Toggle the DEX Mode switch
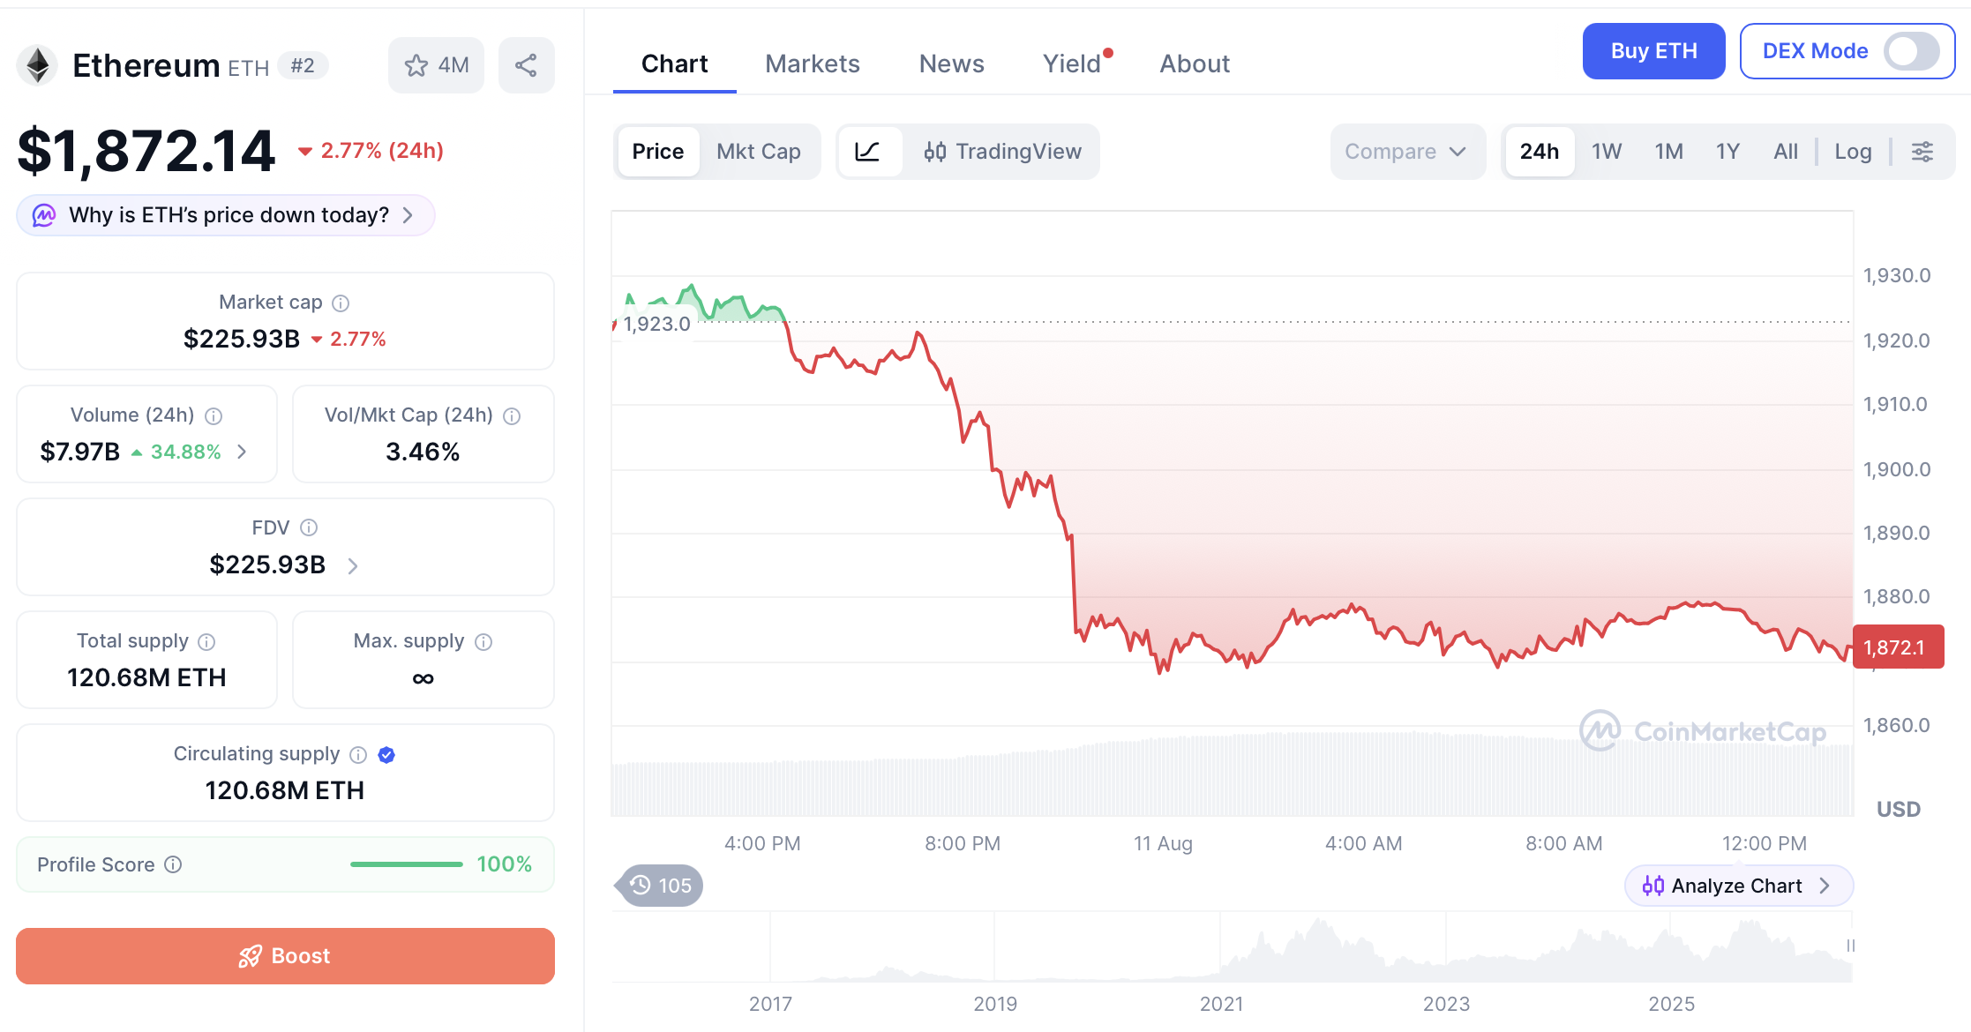This screenshot has width=1971, height=1032. click(1912, 51)
